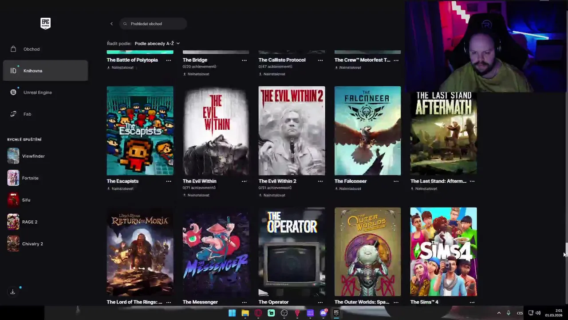The image size is (568, 320).
Task: Open options menu for The Escapists
Action: (x=169, y=181)
